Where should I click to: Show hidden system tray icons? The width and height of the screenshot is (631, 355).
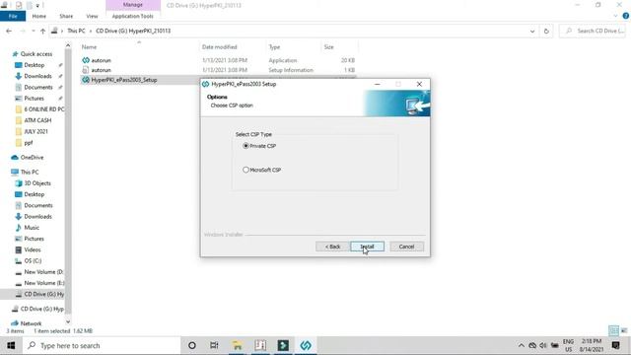click(522, 345)
